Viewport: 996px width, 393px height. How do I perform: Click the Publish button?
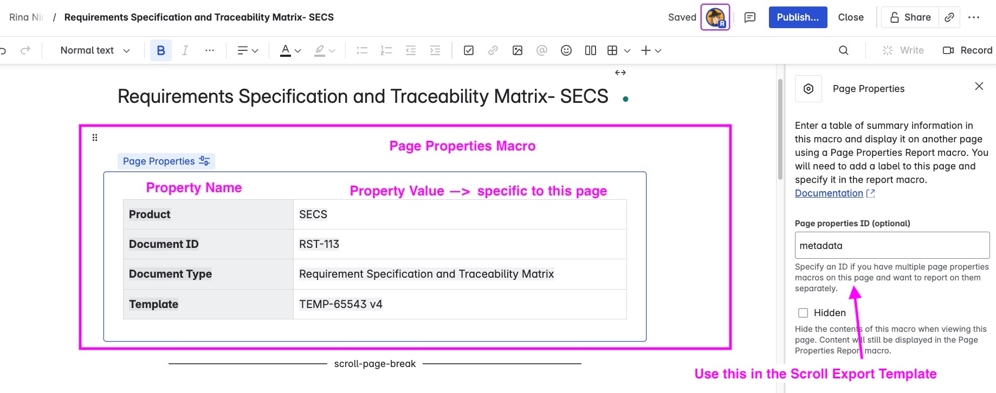[798, 17]
